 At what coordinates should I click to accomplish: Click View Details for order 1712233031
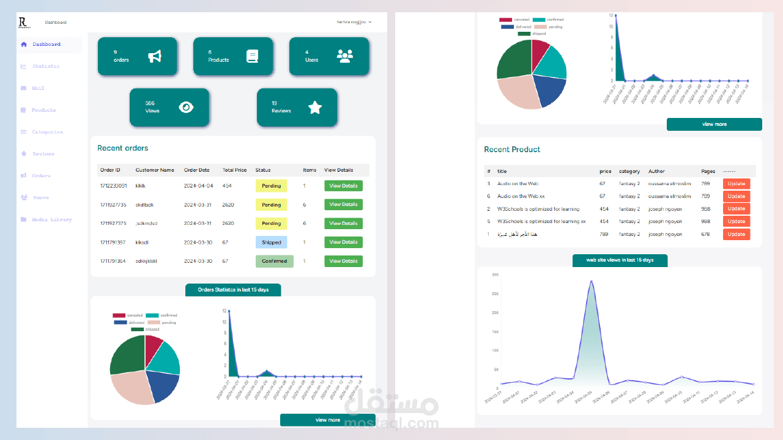click(343, 185)
